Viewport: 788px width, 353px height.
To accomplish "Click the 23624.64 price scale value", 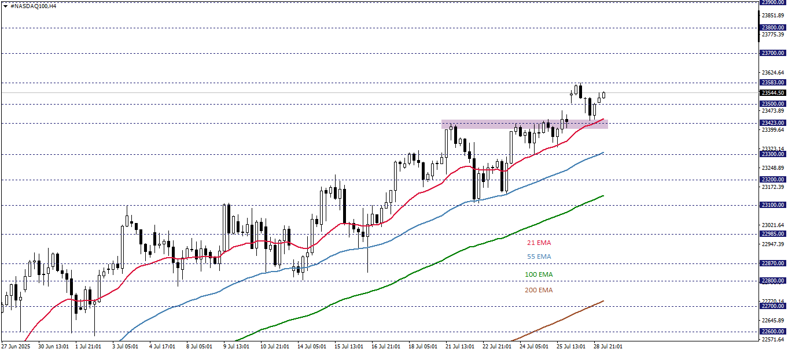I will [774, 73].
